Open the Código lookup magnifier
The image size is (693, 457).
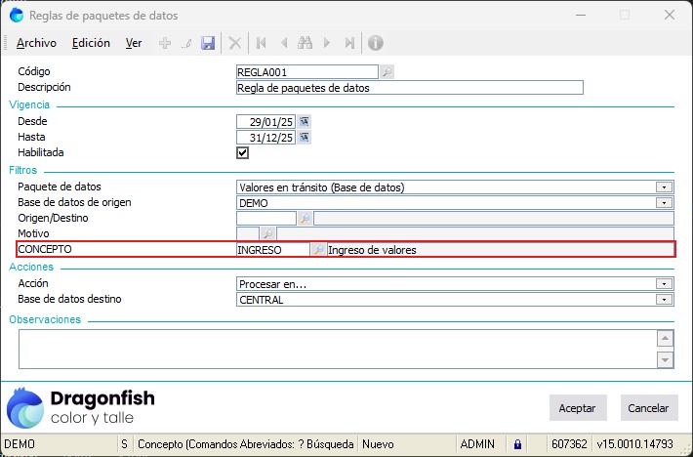pos(387,71)
